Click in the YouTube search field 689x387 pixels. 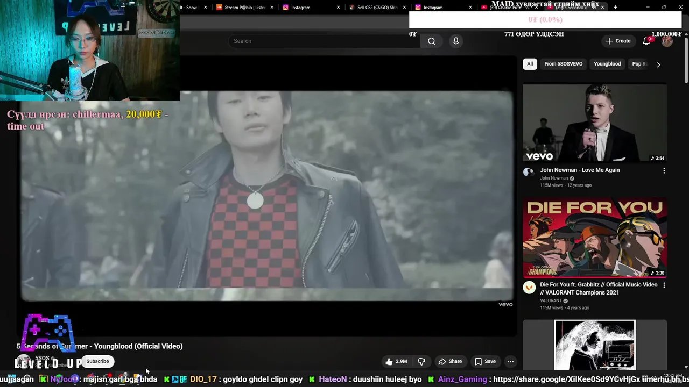pyautogui.click(x=324, y=41)
